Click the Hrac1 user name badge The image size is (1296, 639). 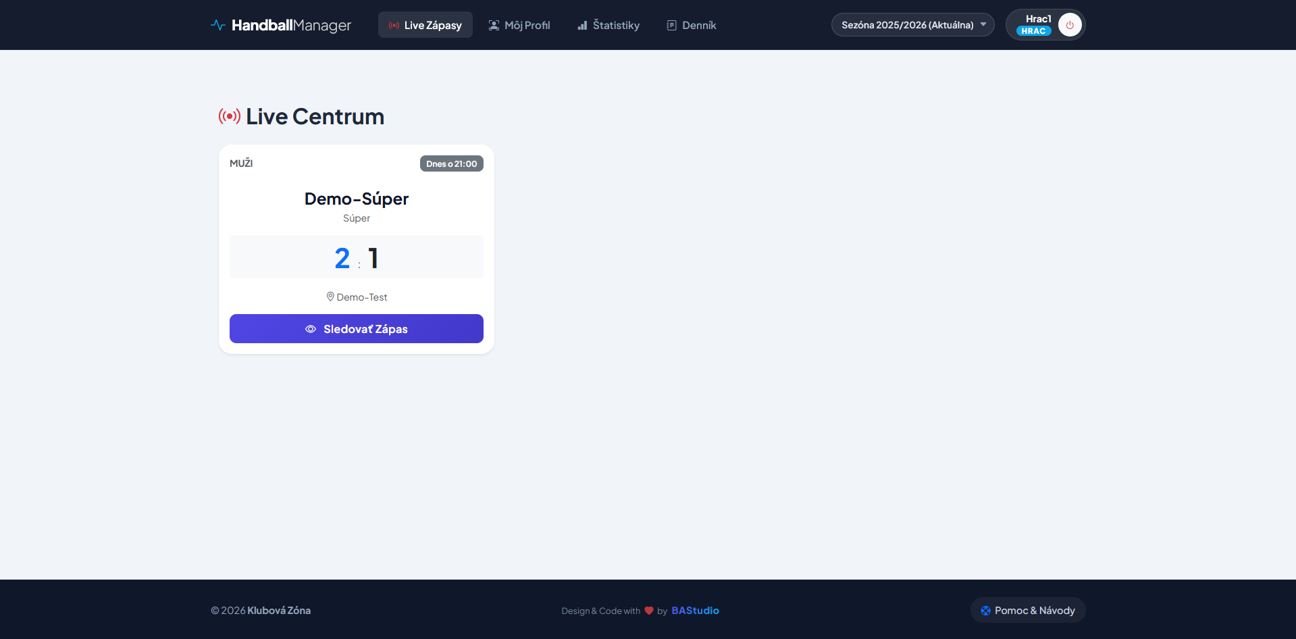[1037, 19]
